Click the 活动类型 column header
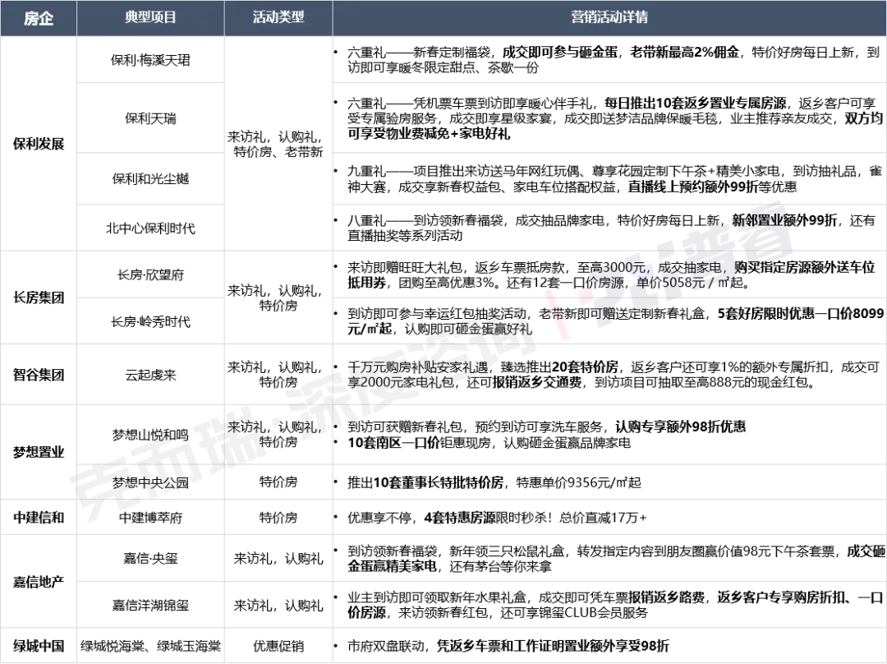887x664 pixels. 278,17
